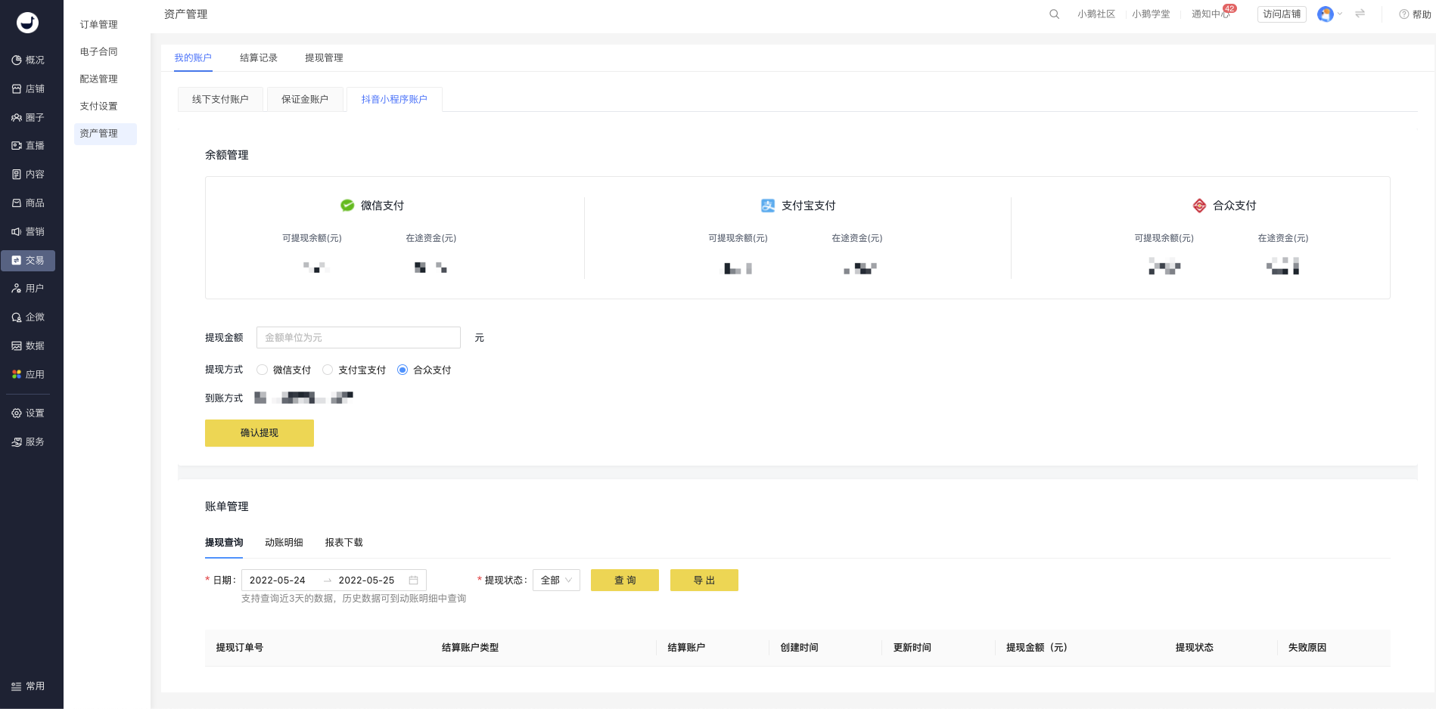Click start date 2022-05-24 field

click(x=278, y=580)
